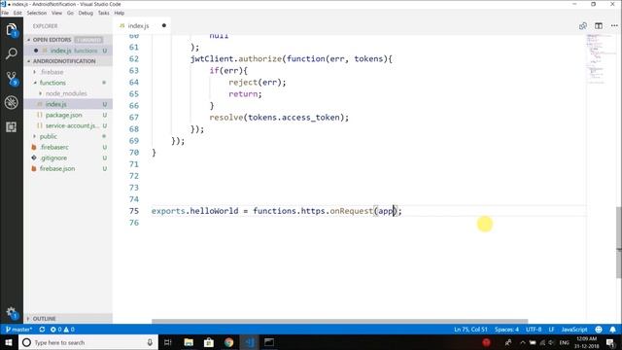Expand the OUTLINE section

coord(44,319)
